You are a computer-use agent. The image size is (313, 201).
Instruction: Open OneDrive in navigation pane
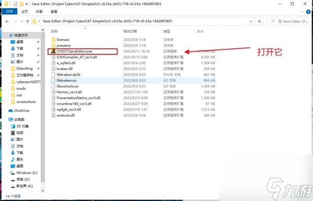coord(21,110)
